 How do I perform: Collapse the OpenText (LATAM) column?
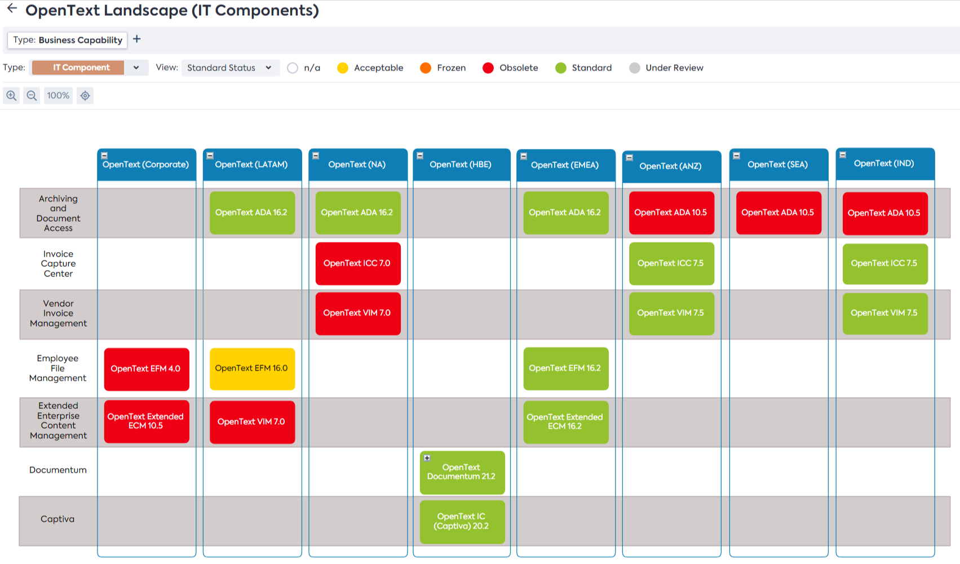(210, 156)
